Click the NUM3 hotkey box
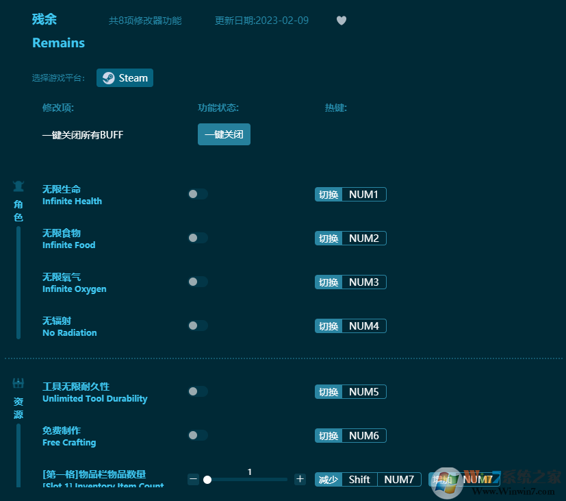 tap(364, 282)
